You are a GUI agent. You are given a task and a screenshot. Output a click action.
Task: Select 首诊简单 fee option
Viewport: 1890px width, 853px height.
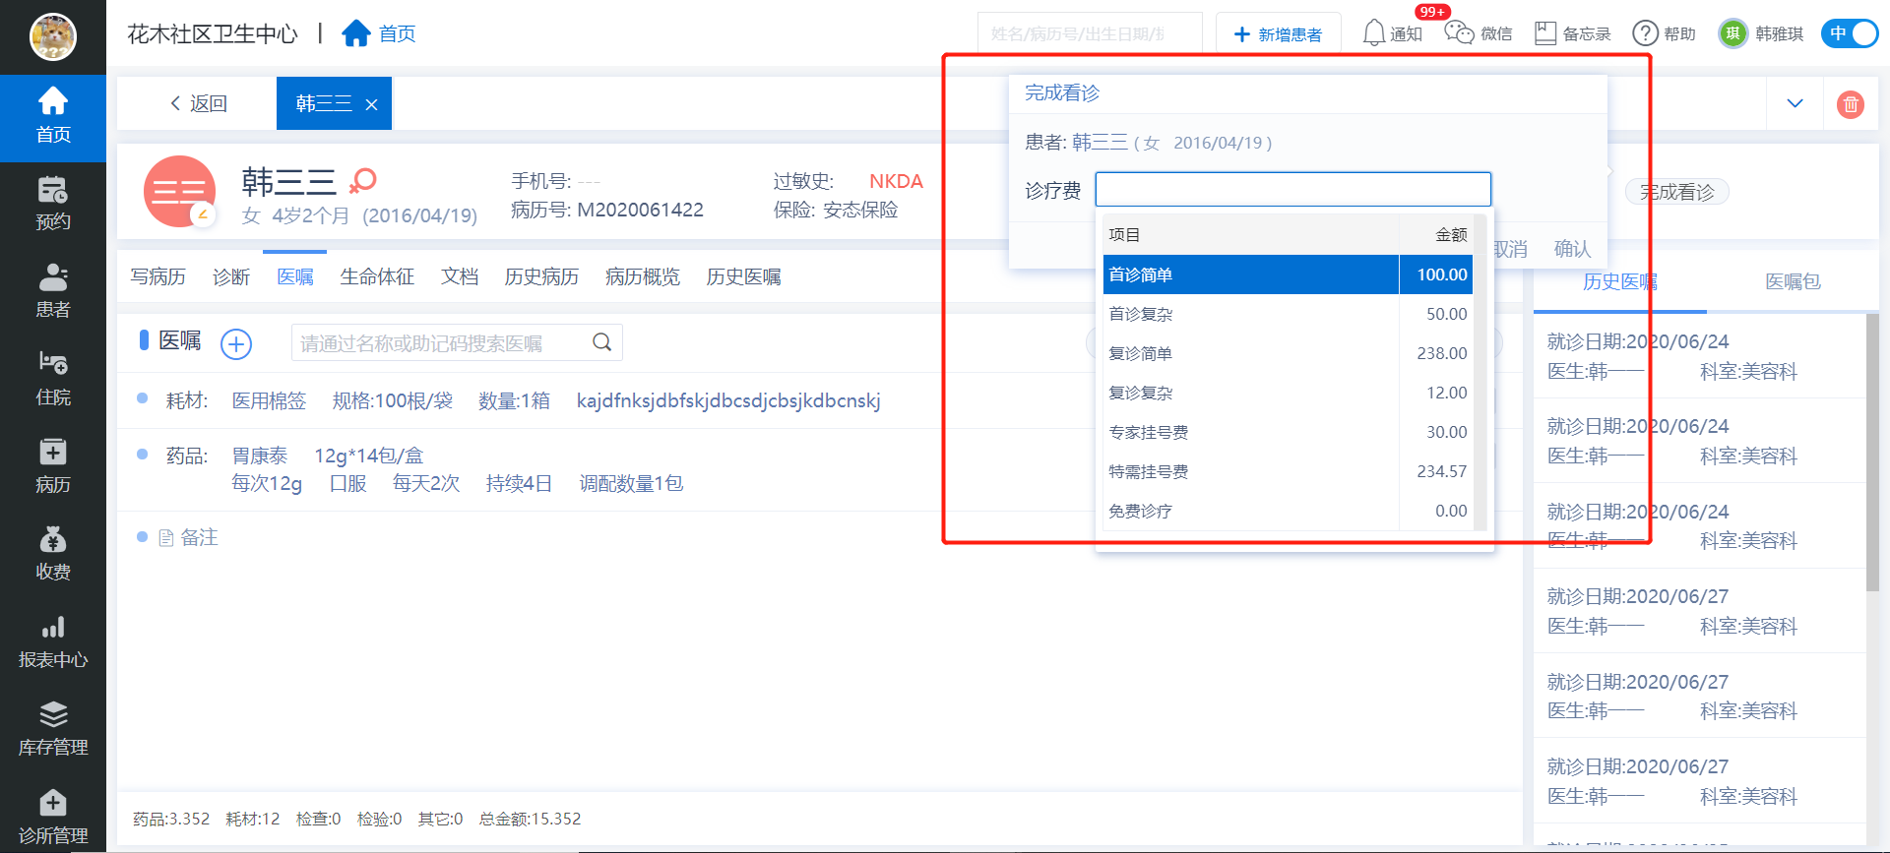point(1288,274)
